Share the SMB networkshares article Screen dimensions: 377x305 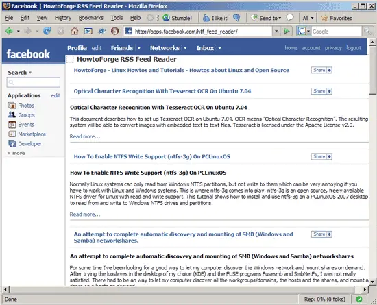click(321, 234)
